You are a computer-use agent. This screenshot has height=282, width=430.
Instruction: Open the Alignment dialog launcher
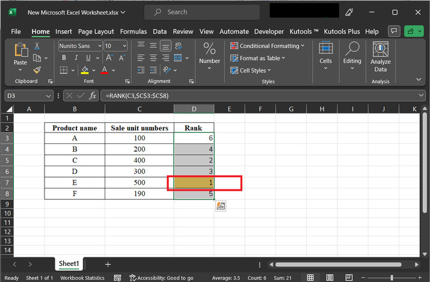[x=191, y=81]
